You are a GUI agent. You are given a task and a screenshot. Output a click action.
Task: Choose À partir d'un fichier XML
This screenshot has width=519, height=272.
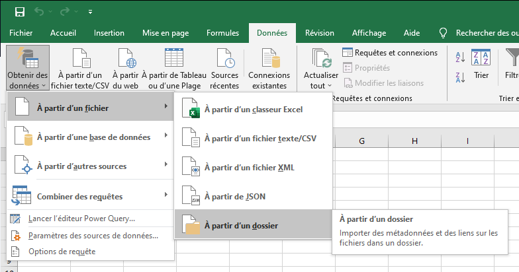tap(253, 168)
